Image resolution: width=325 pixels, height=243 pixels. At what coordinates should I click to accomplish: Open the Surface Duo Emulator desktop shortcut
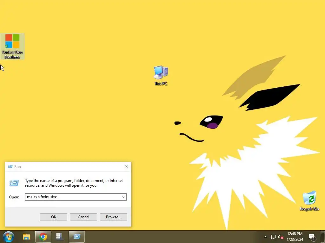12,46
